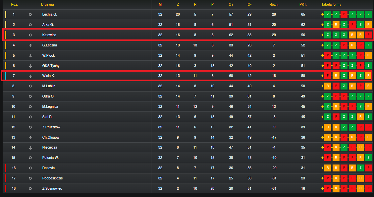Click the yellow form arrow in Resovia row

[x=322, y=168]
